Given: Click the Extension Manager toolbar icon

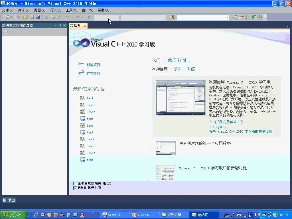Looking at the screenshot, I should [x=260, y=17].
